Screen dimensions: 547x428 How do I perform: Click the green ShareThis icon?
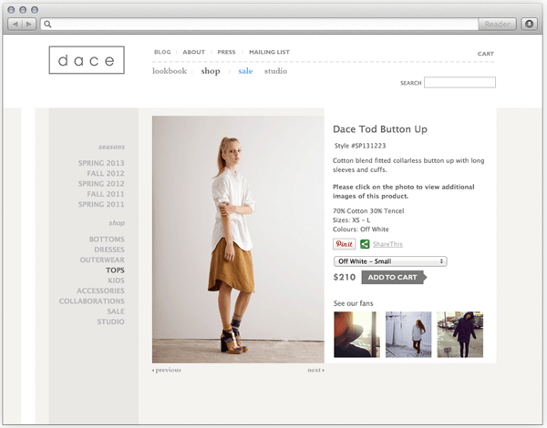coord(365,244)
